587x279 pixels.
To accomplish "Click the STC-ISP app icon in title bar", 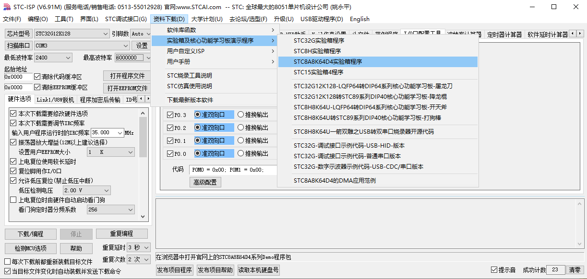I will click(8, 7).
